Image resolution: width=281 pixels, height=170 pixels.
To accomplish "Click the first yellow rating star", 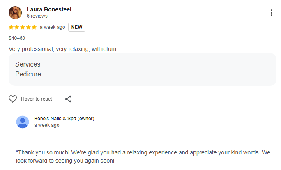I will point(11,28).
